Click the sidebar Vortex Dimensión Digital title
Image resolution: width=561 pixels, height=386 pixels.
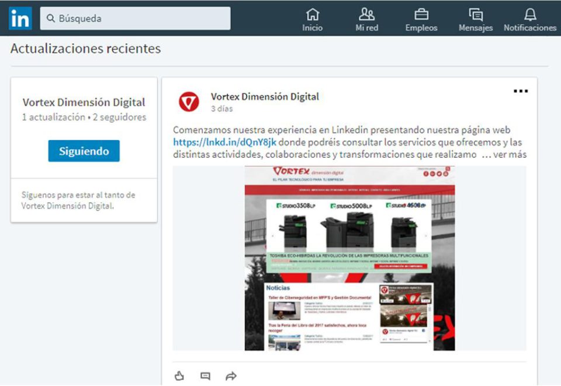point(84,102)
